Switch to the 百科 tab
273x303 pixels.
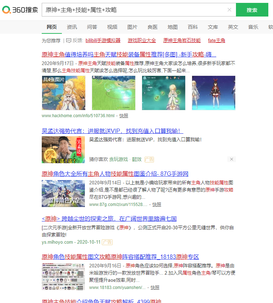pos(192,27)
